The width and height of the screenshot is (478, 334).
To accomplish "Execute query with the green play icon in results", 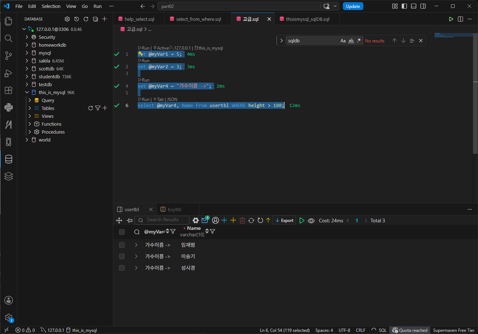I will point(302,221).
